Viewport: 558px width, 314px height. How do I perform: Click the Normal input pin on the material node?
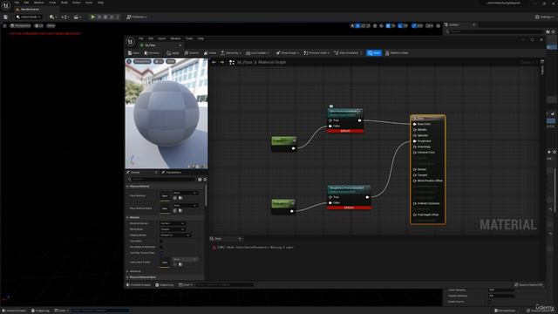(415, 169)
